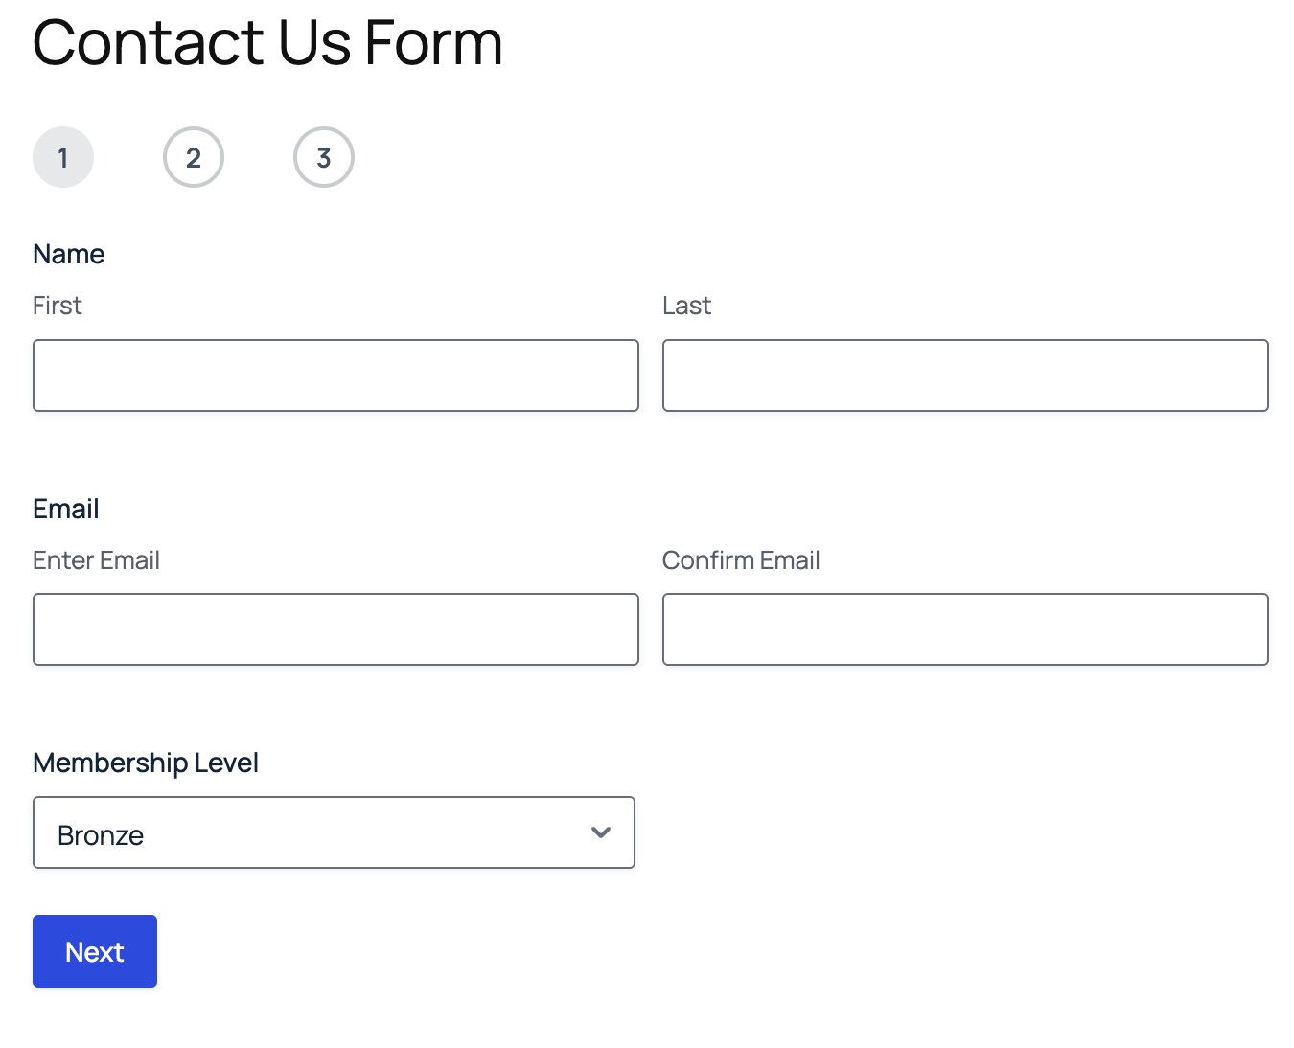This screenshot has height=1048, width=1294.
Task: Click the dropdown chevron arrow icon
Action: [601, 832]
